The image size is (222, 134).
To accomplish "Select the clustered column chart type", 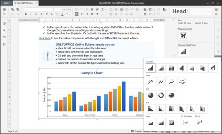I will tap(151, 68).
